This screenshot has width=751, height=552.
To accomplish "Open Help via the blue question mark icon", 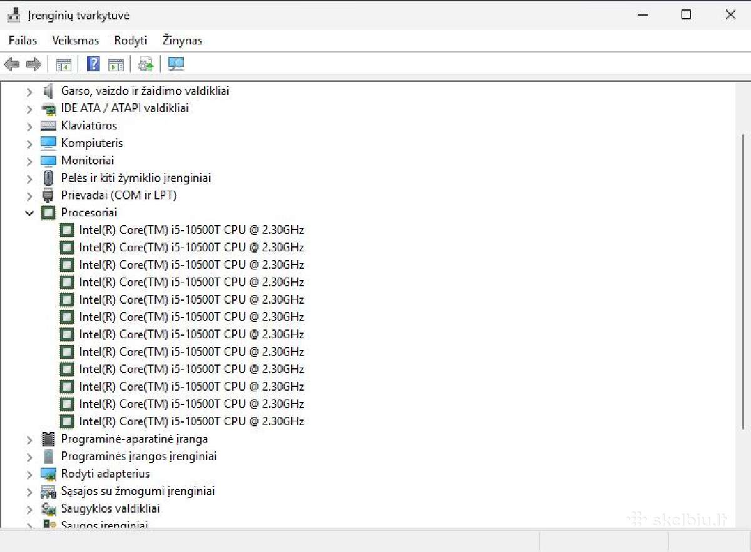I will [93, 64].
